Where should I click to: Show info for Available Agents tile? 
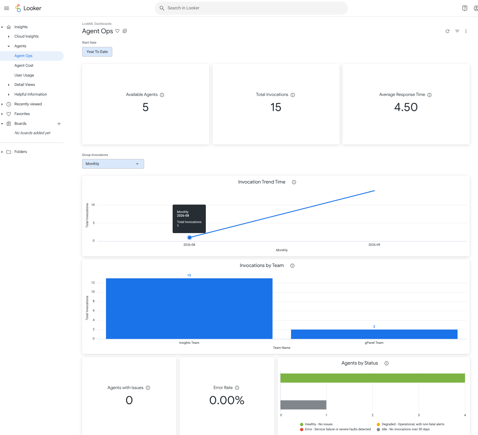(x=162, y=95)
